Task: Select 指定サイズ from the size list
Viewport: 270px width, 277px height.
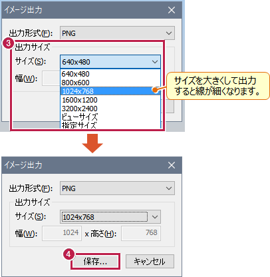Action: 110,125
